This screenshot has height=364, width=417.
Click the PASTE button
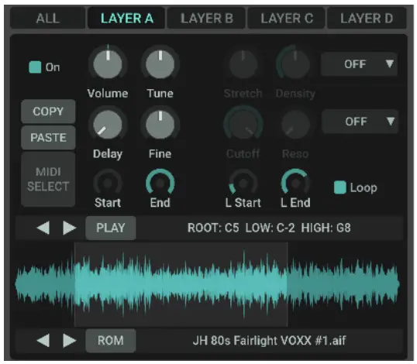[x=48, y=138]
